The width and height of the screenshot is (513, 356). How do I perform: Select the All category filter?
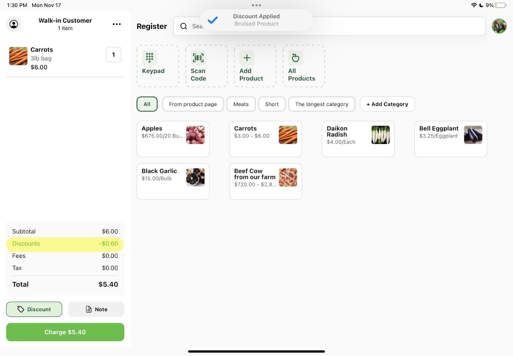pos(147,104)
